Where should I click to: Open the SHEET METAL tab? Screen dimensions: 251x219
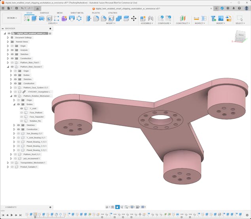coord(77,13)
